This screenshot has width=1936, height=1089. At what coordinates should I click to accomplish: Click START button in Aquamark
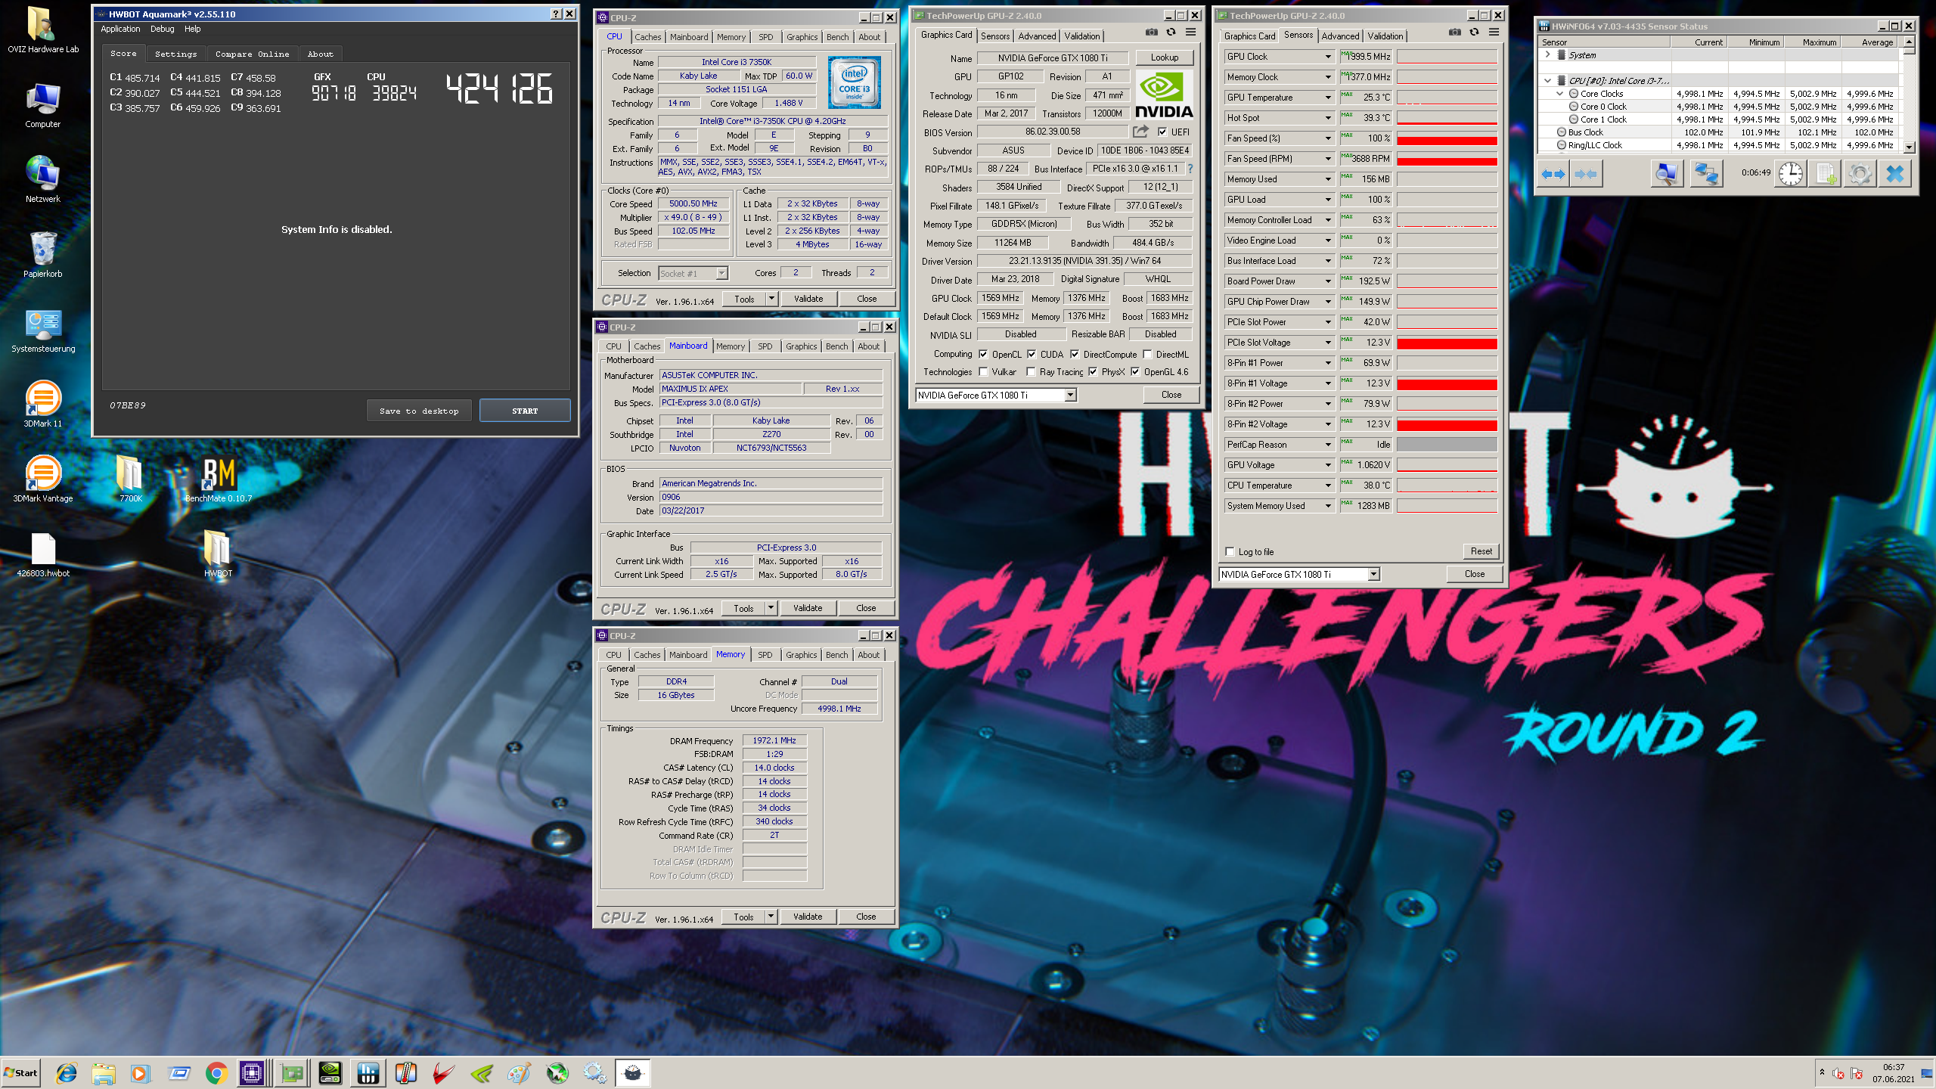click(x=525, y=411)
